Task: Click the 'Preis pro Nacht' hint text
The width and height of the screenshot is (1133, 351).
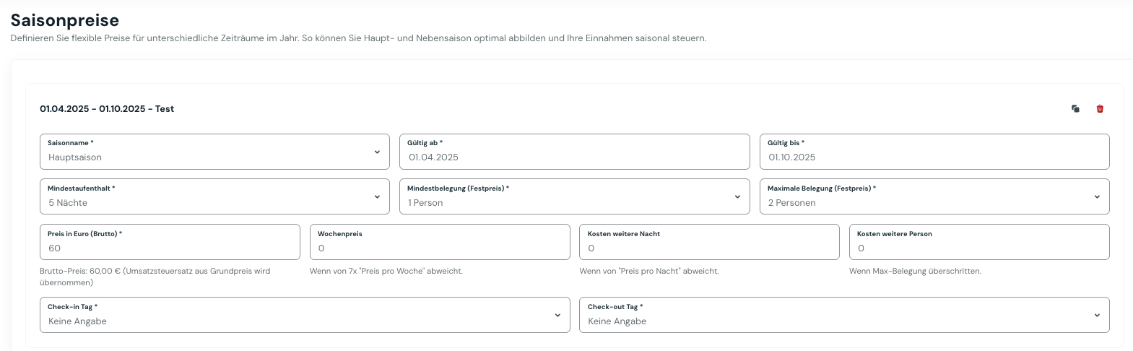Action: 648,272
